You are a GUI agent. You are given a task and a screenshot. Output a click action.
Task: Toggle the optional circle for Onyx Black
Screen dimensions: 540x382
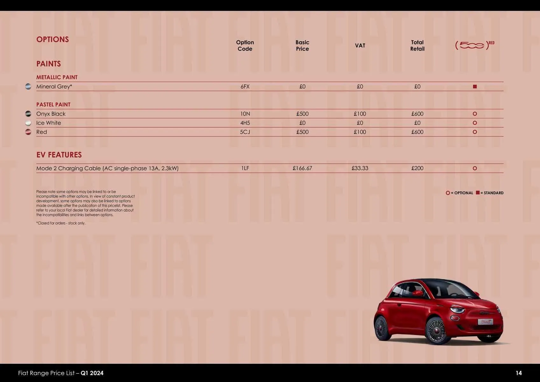coord(475,113)
